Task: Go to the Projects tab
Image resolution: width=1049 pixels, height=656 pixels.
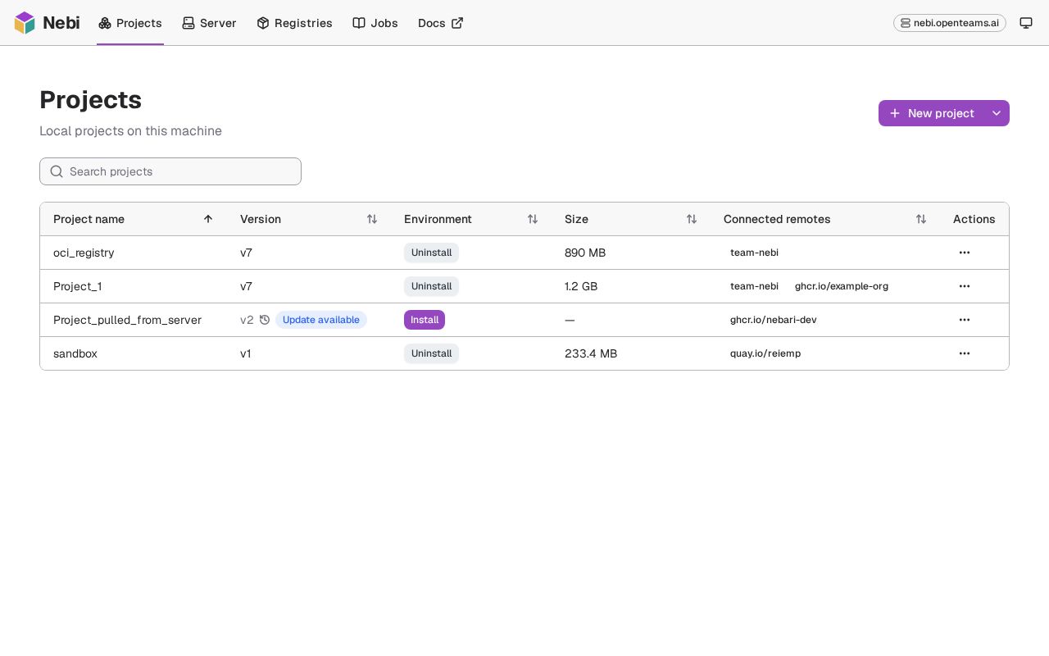Action: click(x=130, y=23)
